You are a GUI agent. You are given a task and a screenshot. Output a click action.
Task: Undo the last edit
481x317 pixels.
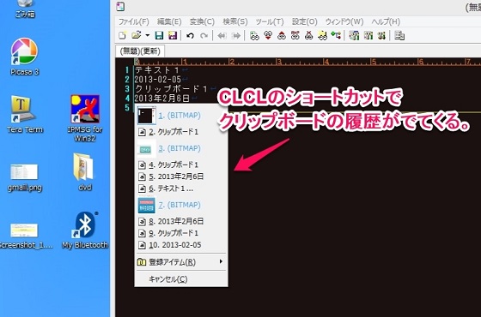[x=190, y=36]
